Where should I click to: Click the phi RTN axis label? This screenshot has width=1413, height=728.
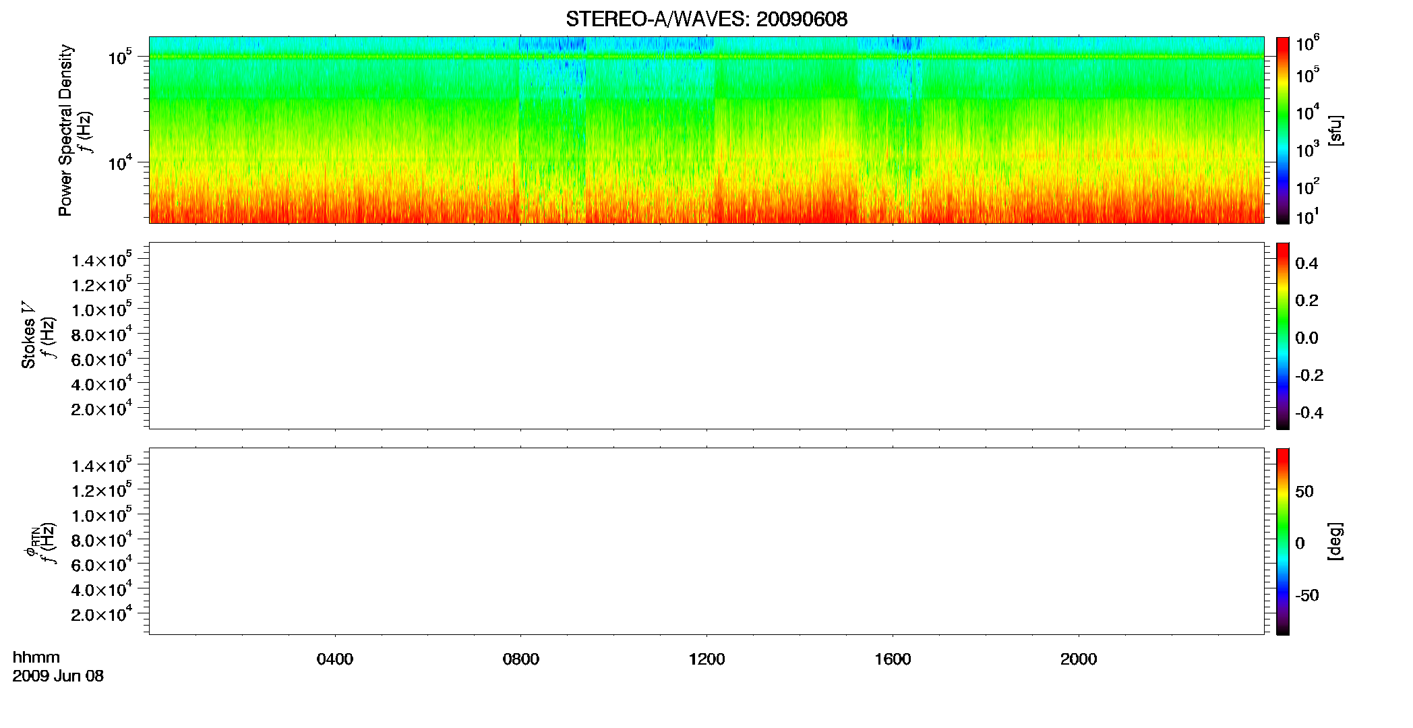click(x=31, y=542)
